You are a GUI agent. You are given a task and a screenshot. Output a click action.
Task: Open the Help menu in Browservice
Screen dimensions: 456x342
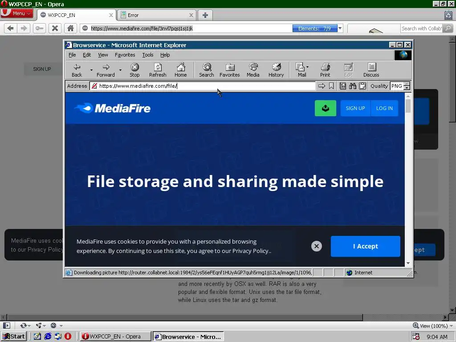(165, 55)
